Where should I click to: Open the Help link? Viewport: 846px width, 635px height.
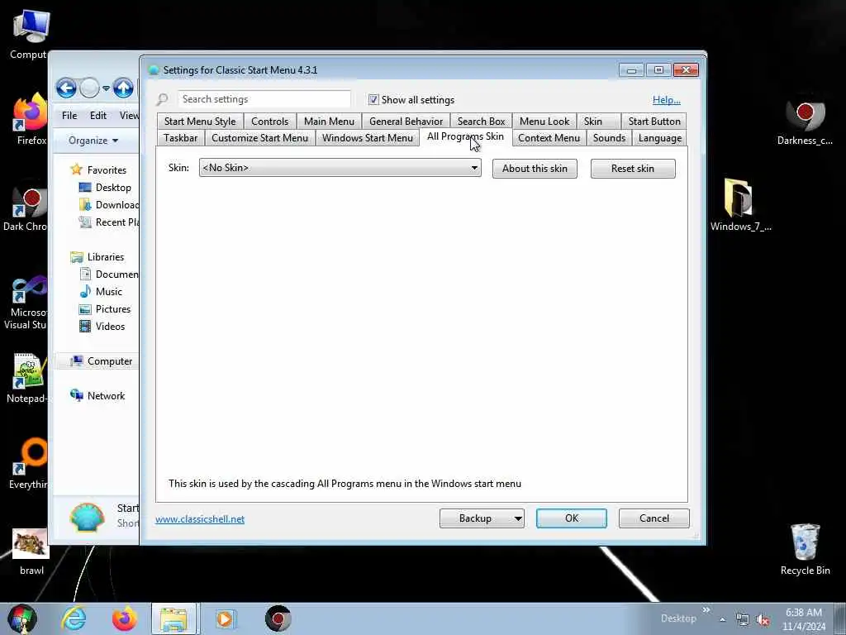point(667,100)
